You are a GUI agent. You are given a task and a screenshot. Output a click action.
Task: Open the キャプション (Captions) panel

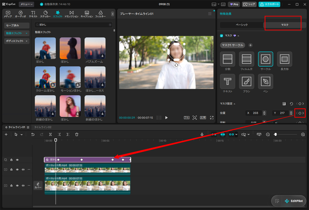(87, 14)
